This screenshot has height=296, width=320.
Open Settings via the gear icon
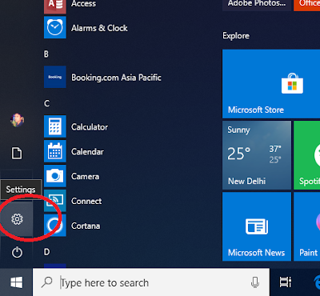(x=17, y=219)
